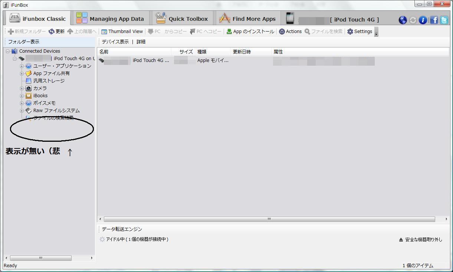453x272 pixels.
Task: Open Settings in the toolbar
Action: click(360, 32)
